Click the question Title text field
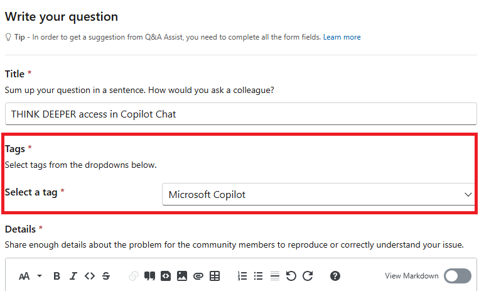Image resolution: width=479 pixels, height=291 pixels. coord(239,114)
